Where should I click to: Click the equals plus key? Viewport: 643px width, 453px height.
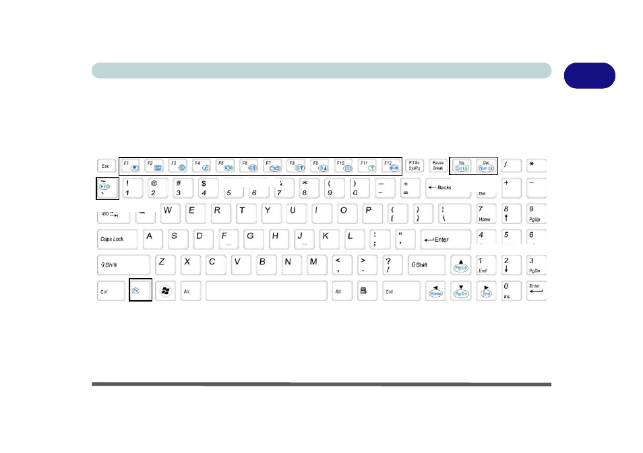(x=410, y=188)
